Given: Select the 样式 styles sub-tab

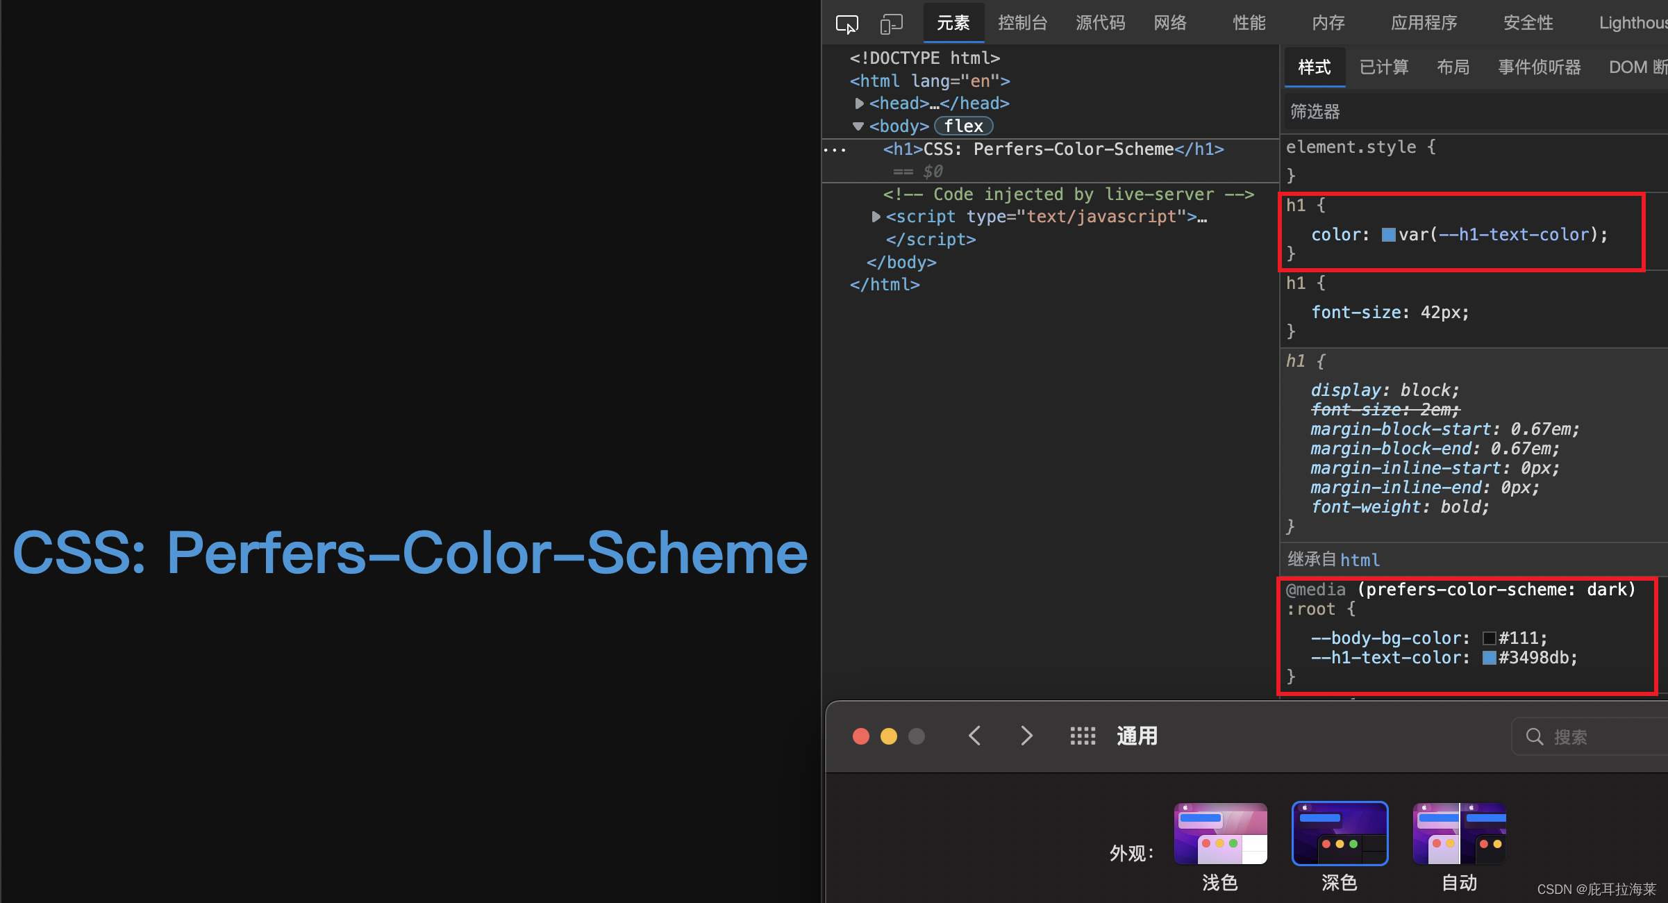Looking at the screenshot, I should pos(1315,67).
